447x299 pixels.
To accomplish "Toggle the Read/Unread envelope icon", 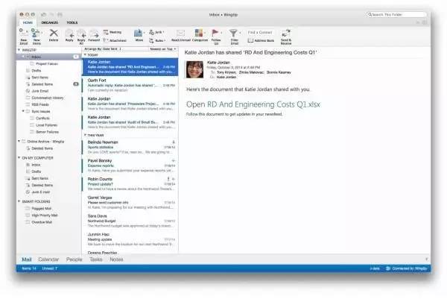I will click(180, 33).
